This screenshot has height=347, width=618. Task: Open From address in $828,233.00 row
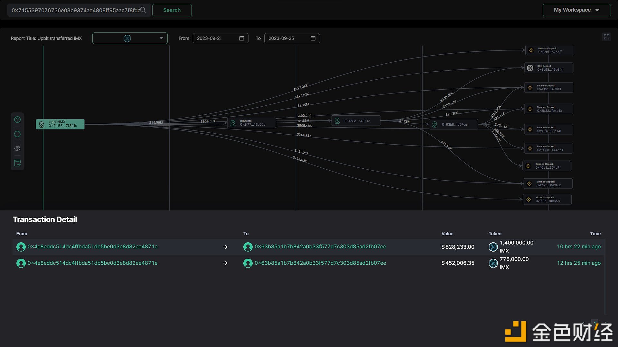[x=92, y=247]
